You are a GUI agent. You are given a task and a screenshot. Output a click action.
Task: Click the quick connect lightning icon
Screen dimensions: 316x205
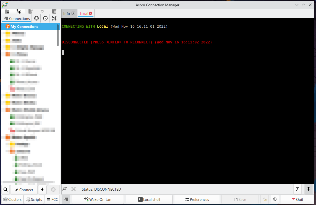(x=42, y=190)
